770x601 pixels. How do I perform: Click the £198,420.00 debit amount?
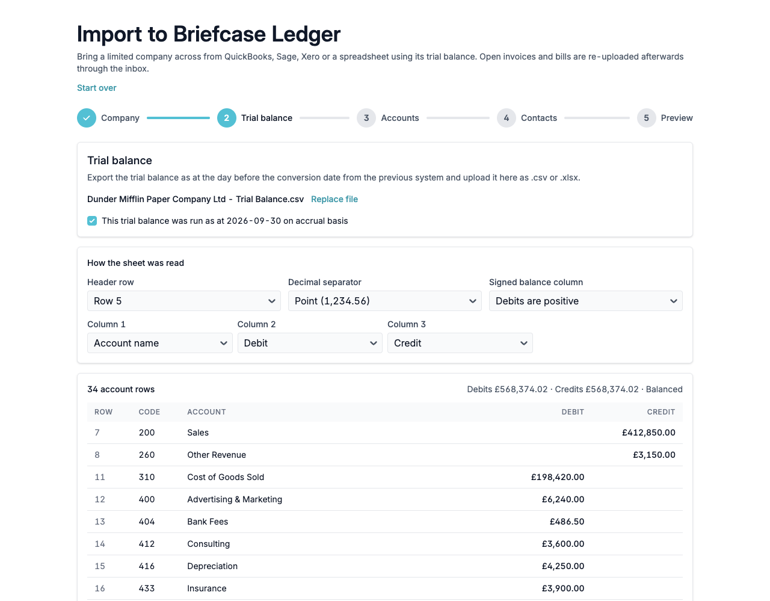tap(558, 477)
